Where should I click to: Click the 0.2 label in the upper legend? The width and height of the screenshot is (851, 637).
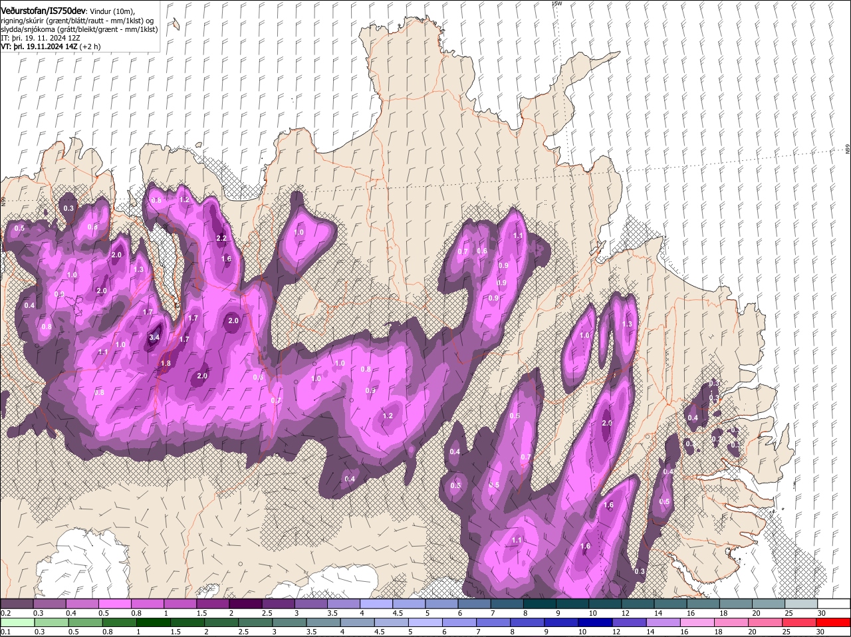(x=6, y=613)
